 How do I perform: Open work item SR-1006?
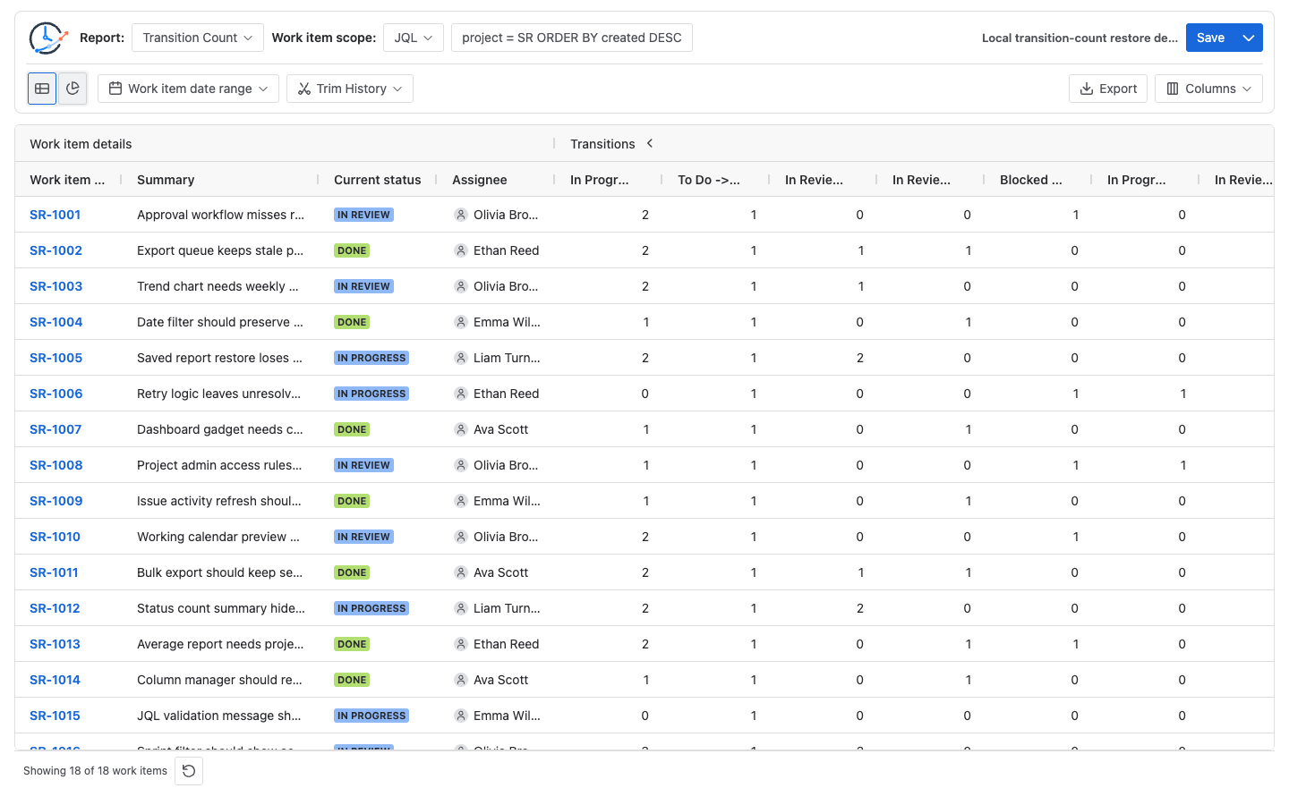click(x=55, y=394)
